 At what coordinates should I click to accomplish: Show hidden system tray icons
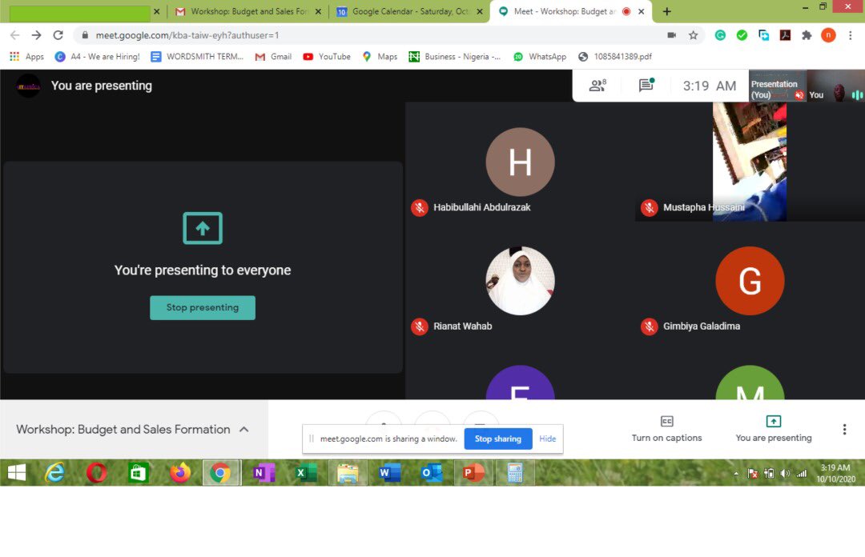tap(736, 473)
